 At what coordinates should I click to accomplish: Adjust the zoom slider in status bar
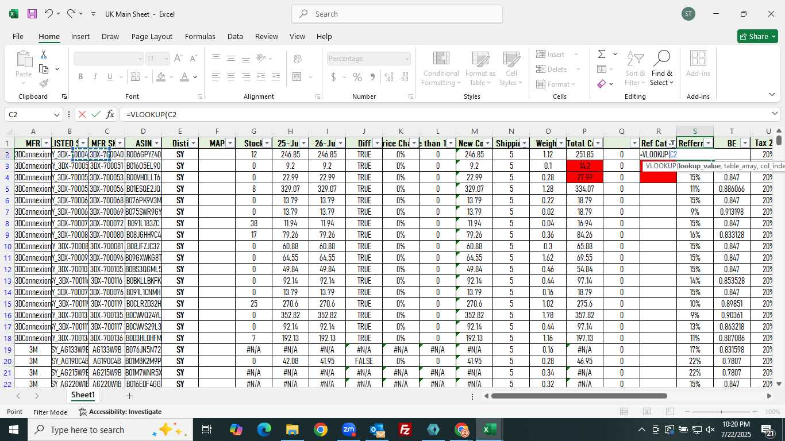coord(722,412)
